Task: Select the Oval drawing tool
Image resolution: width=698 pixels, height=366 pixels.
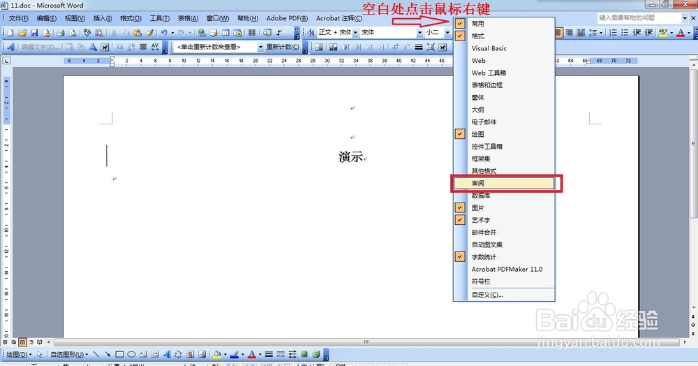Action: (x=132, y=354)
